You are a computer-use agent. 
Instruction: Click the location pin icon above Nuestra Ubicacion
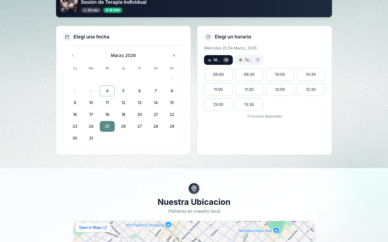click(x=194, y=188)
